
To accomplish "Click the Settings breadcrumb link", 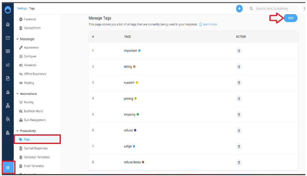I will point(22,8).
